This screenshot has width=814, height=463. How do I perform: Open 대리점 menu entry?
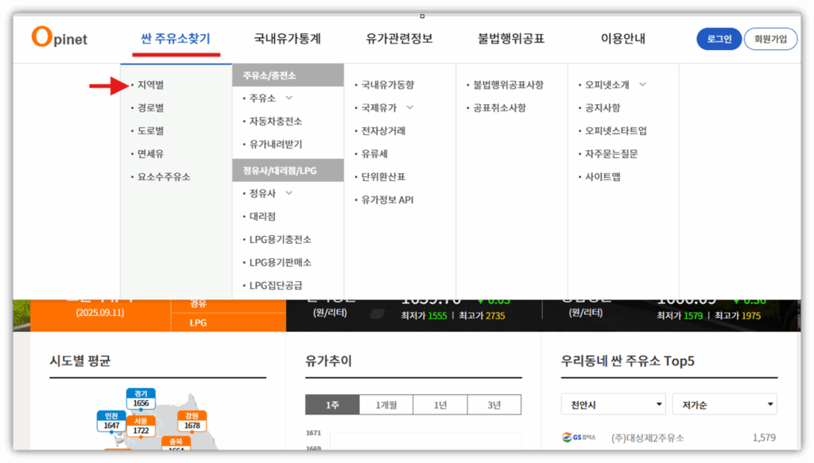[x=262, y=216]
